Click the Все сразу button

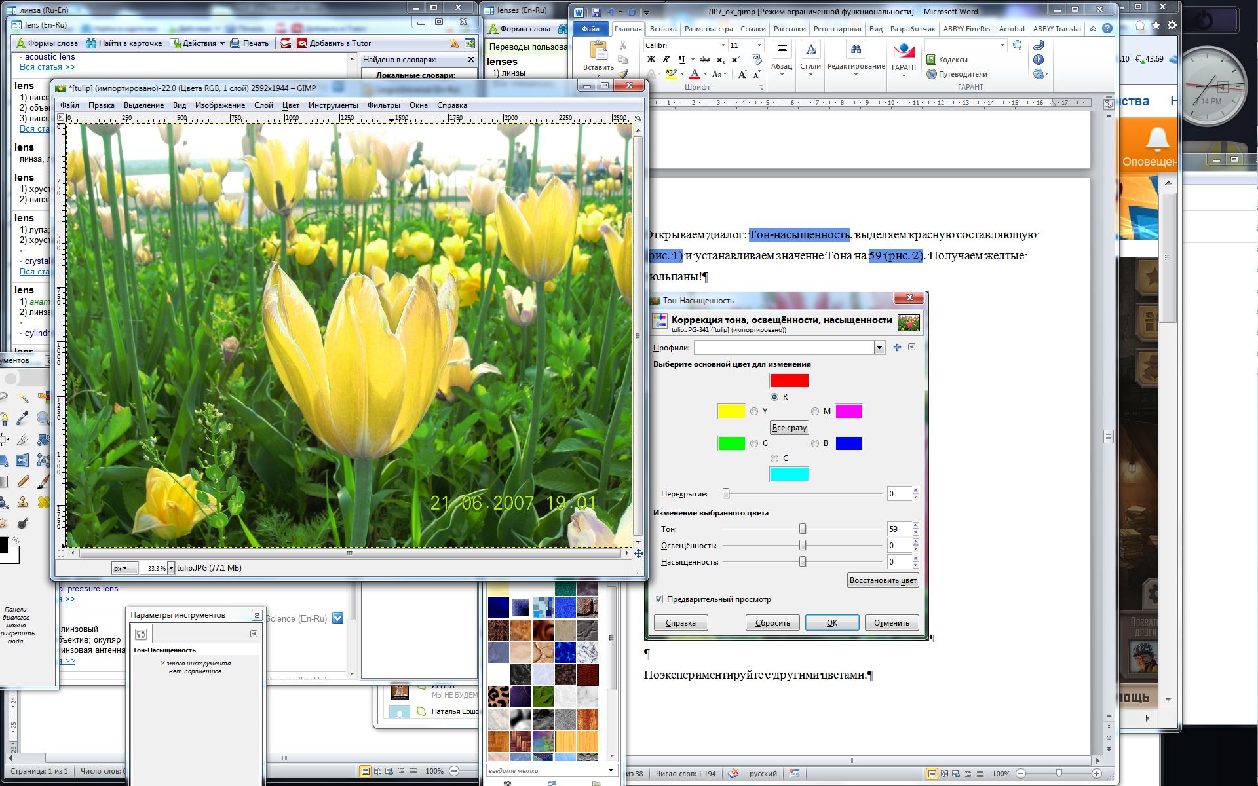coord(789,428)
